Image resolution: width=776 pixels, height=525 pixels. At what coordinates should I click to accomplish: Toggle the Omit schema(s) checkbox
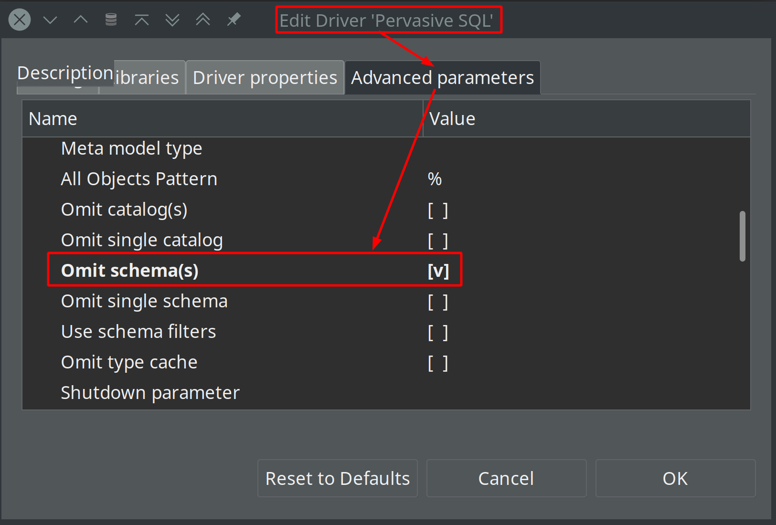coord(438,270)
